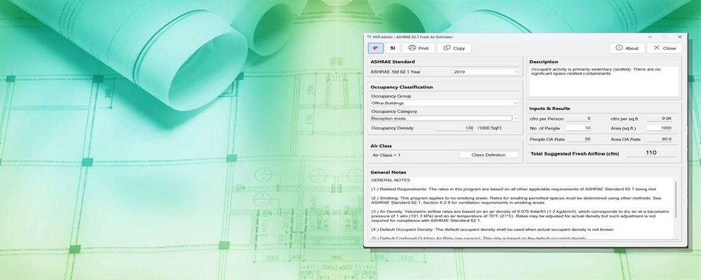Image resolution: width=701 pixels, height=280 pixels.
Task: Open the About dialog
Action: tap(627, 48)
